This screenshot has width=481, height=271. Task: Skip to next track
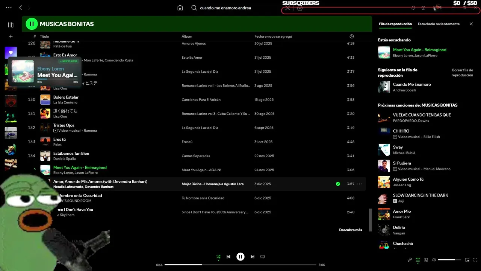253,257
